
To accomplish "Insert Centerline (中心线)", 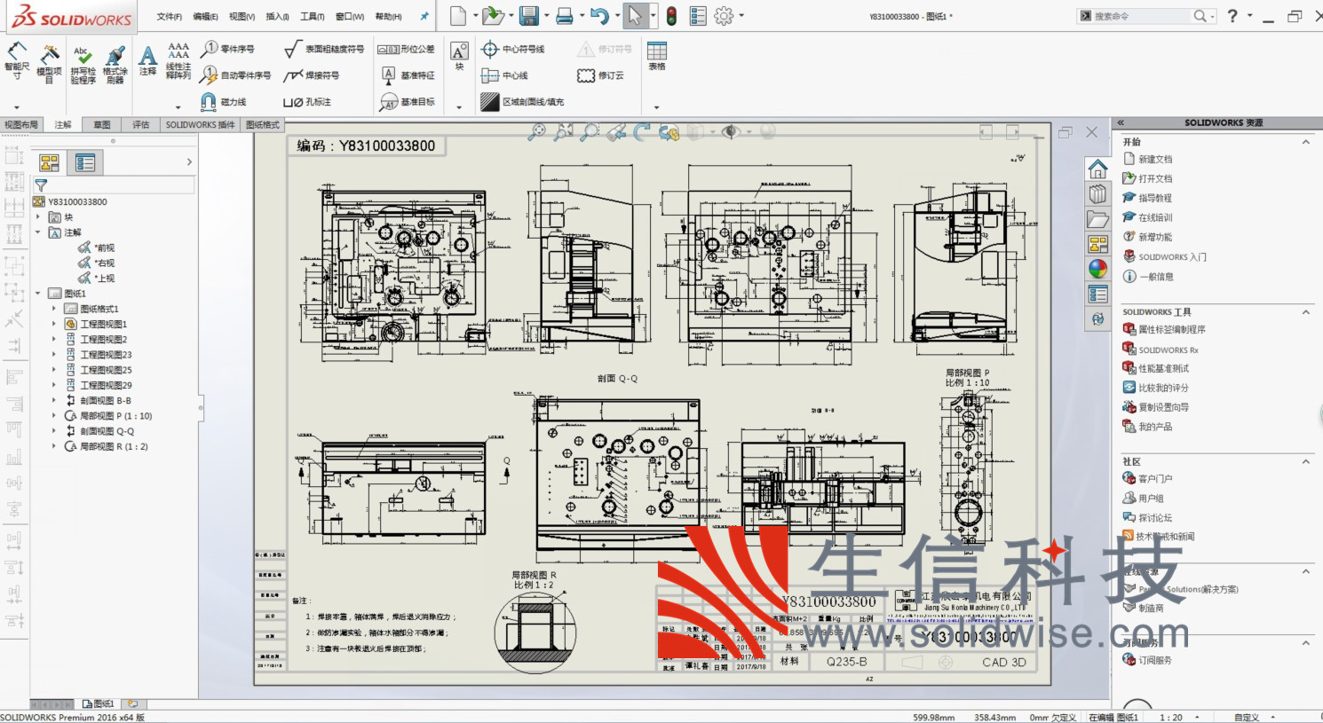I will (503, 75).
